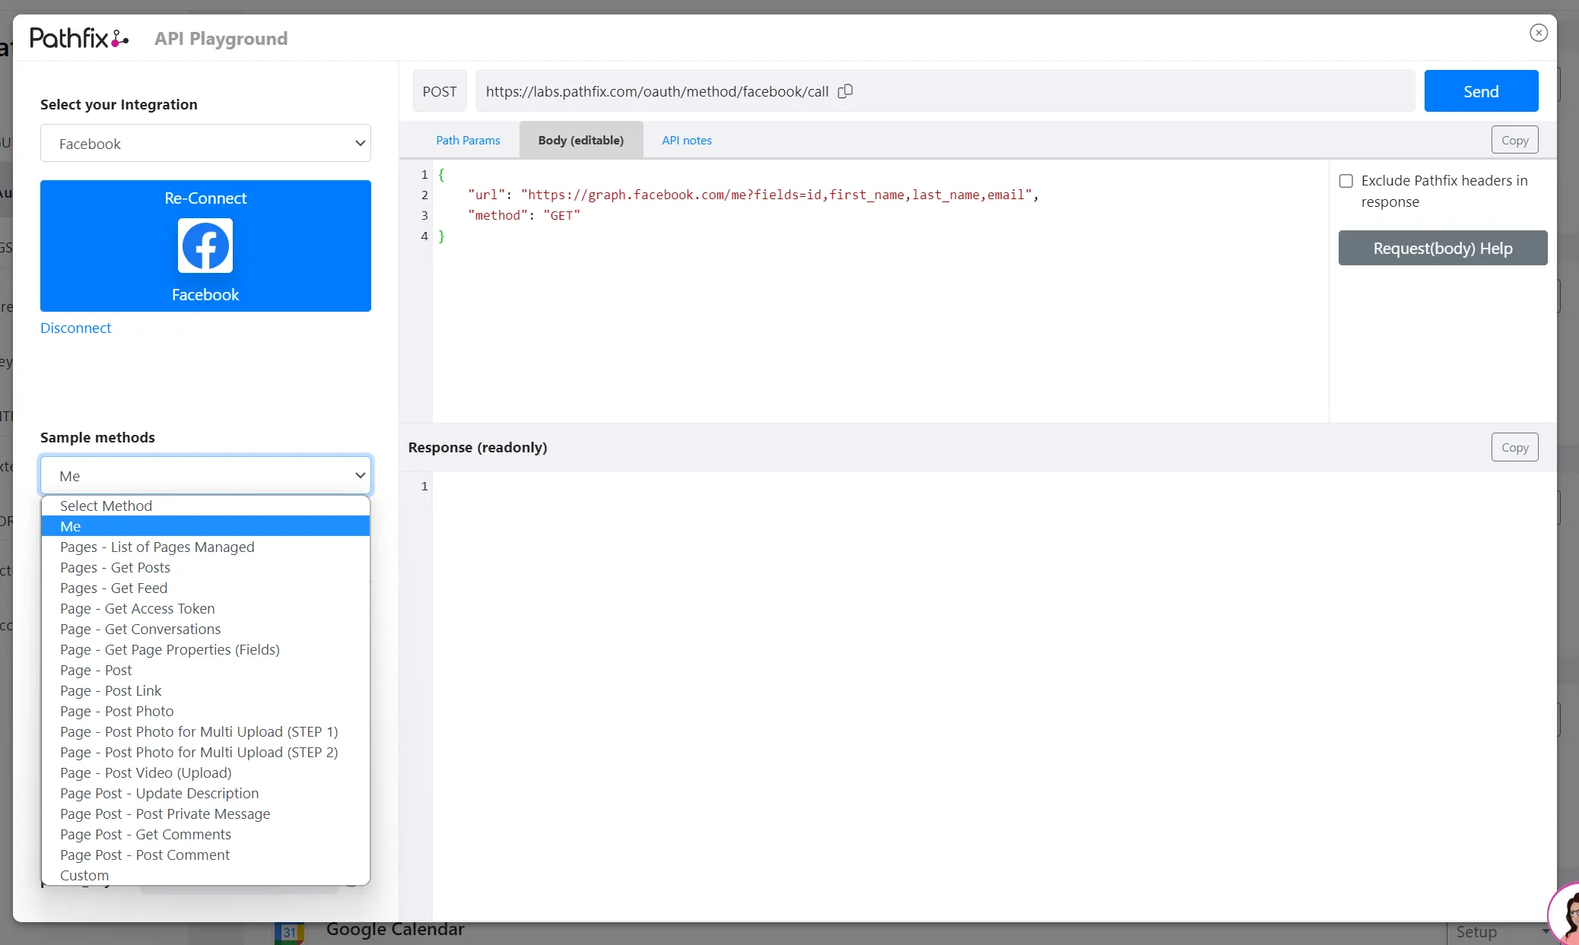Click the Facebook logo icon
Image resolution: width=1579 pixels, height=945 pixels.
[x=205, y=246]
